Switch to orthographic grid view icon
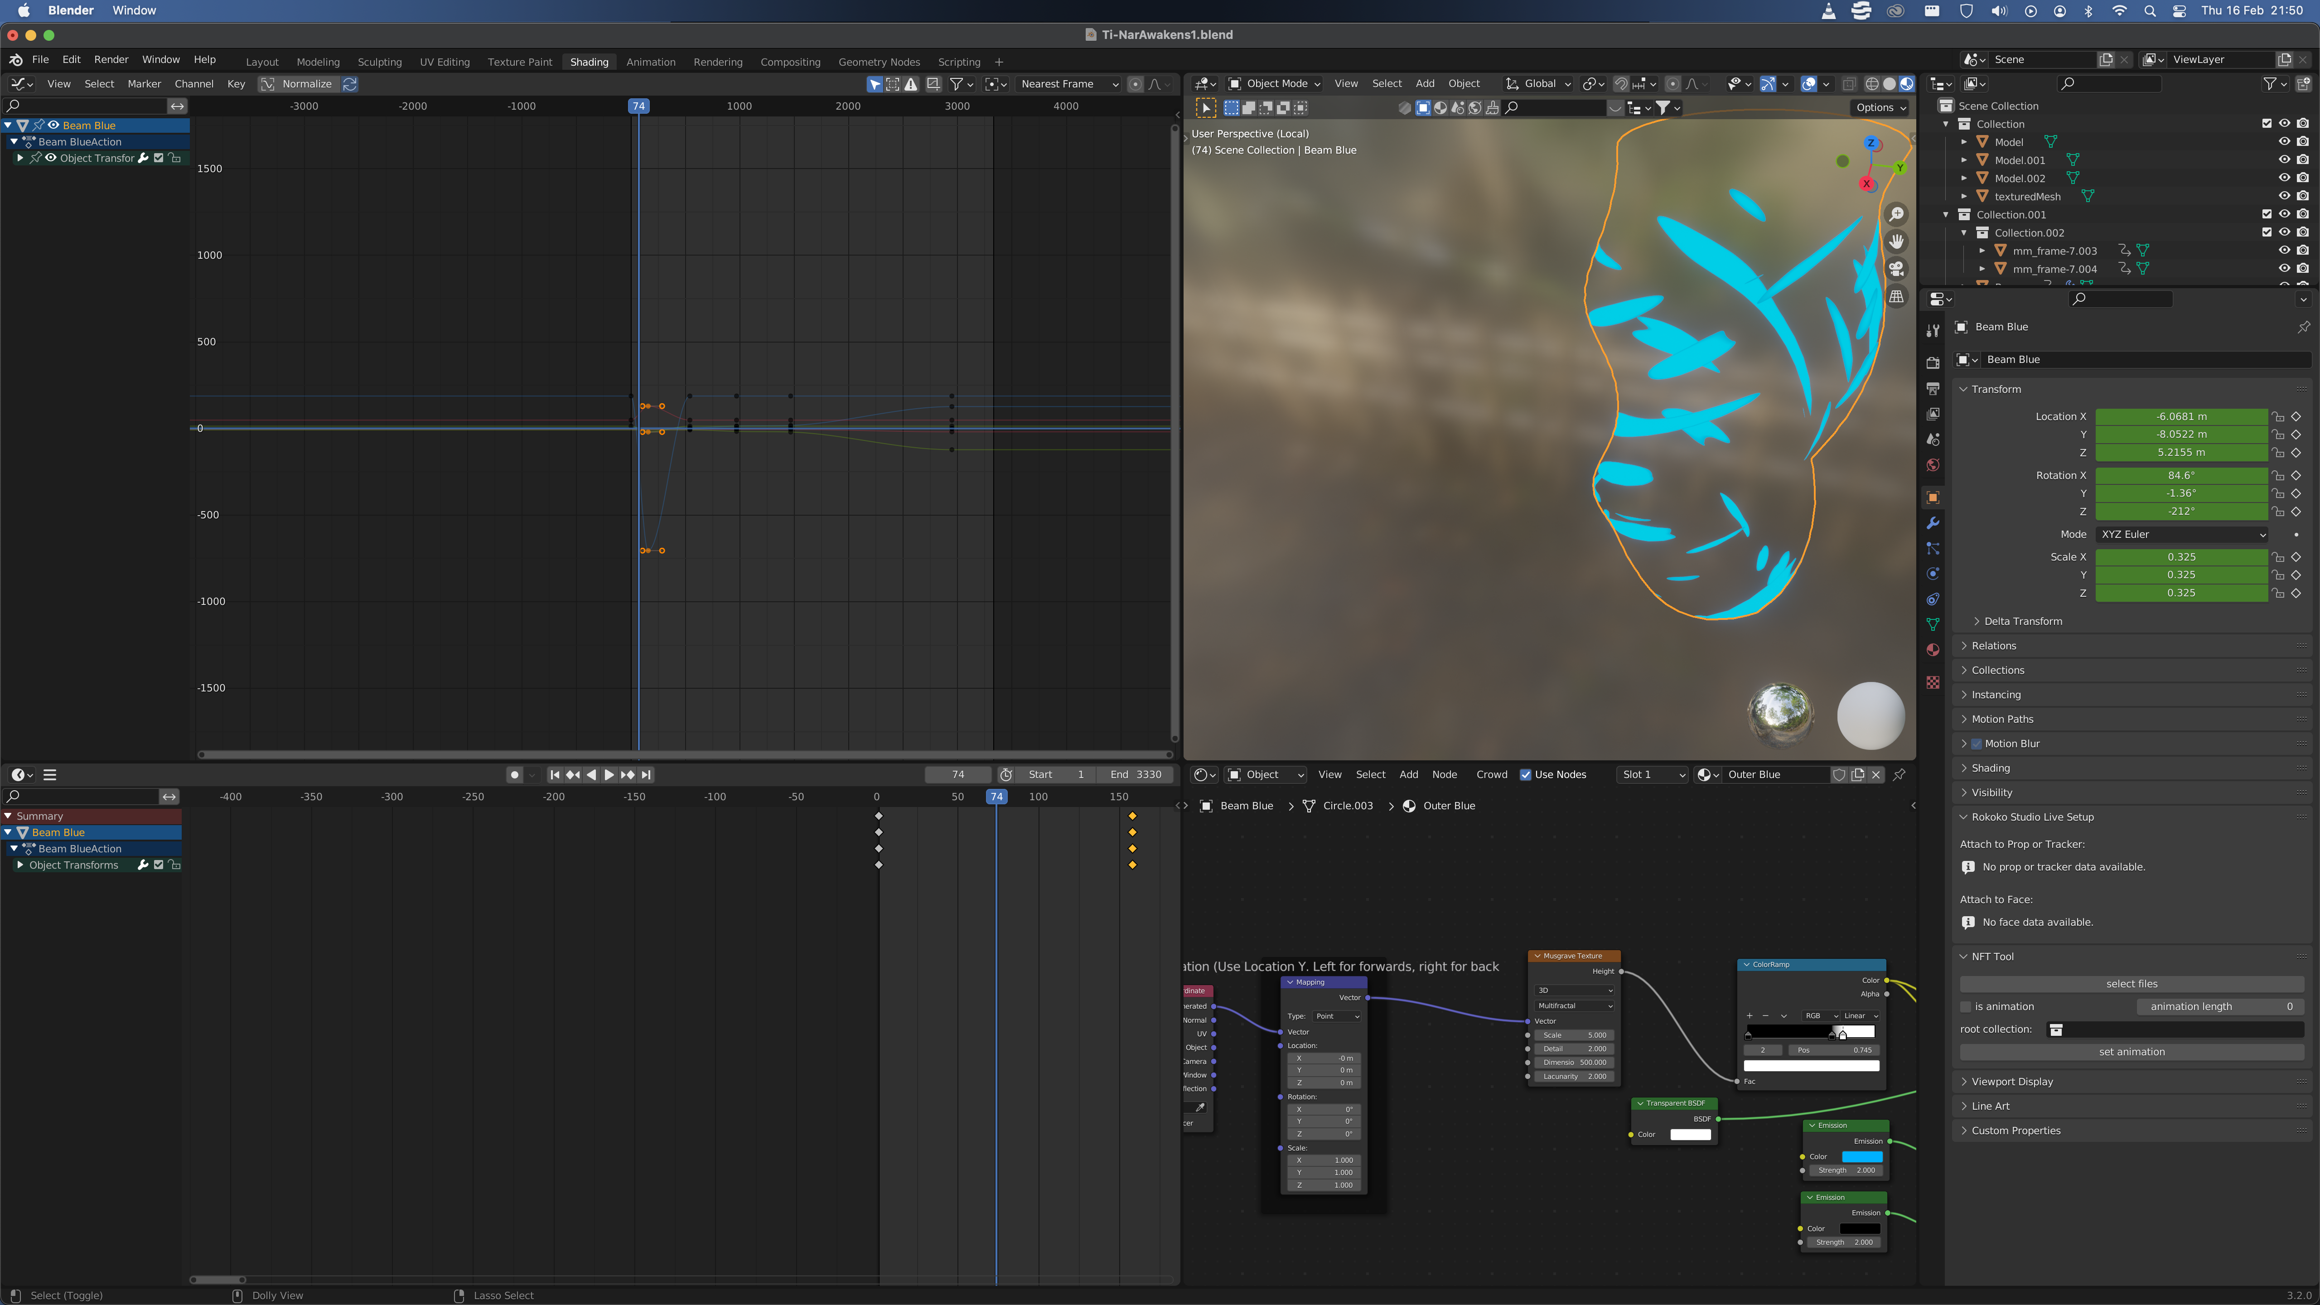Screen dimensions: 2320x1305 [x=1896, y=296]
